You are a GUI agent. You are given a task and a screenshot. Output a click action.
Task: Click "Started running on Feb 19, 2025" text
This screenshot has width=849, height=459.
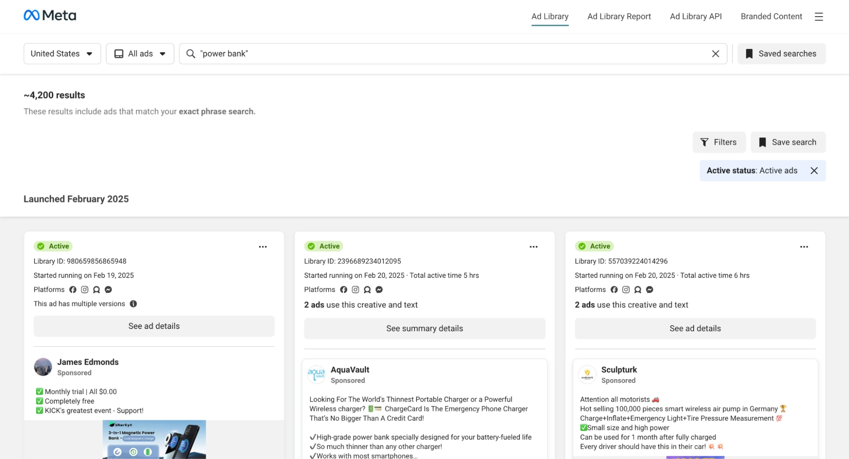click(x=84, y=275)
